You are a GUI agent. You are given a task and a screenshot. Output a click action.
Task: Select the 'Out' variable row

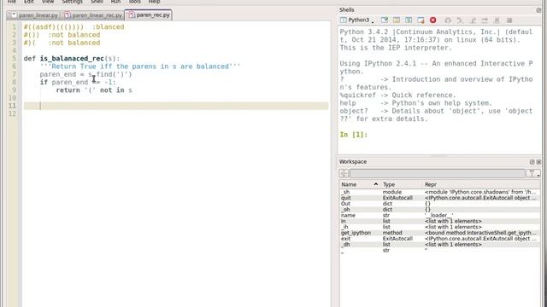[x=440, y=204]
